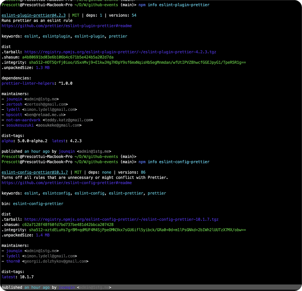Click the keyword eslint-plugin
This screenshot has height=291, width=302.
click(x=90, y=36)
